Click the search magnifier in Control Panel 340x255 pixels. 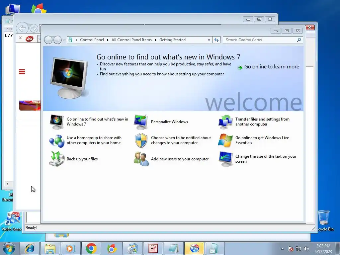pyautogui.click(x=299, y=40)
